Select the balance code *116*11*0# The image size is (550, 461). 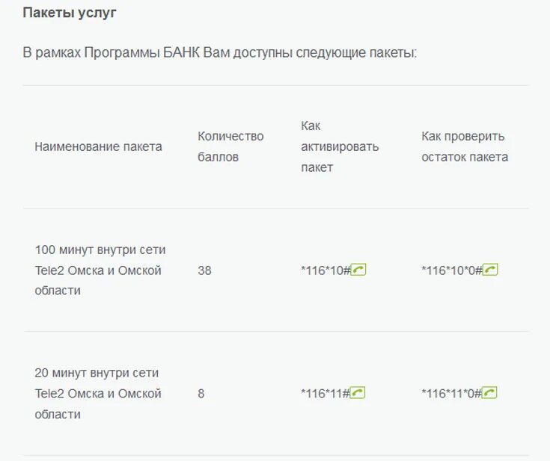[451, 394]
